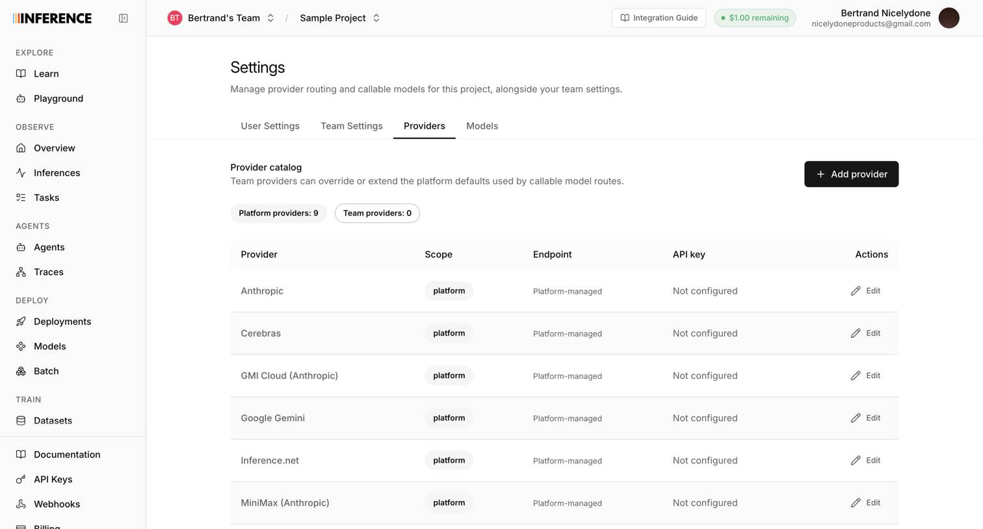Open Sample Project switcher chevrons
Viewport: 983px width, 529px height.
tap(376, 18)
